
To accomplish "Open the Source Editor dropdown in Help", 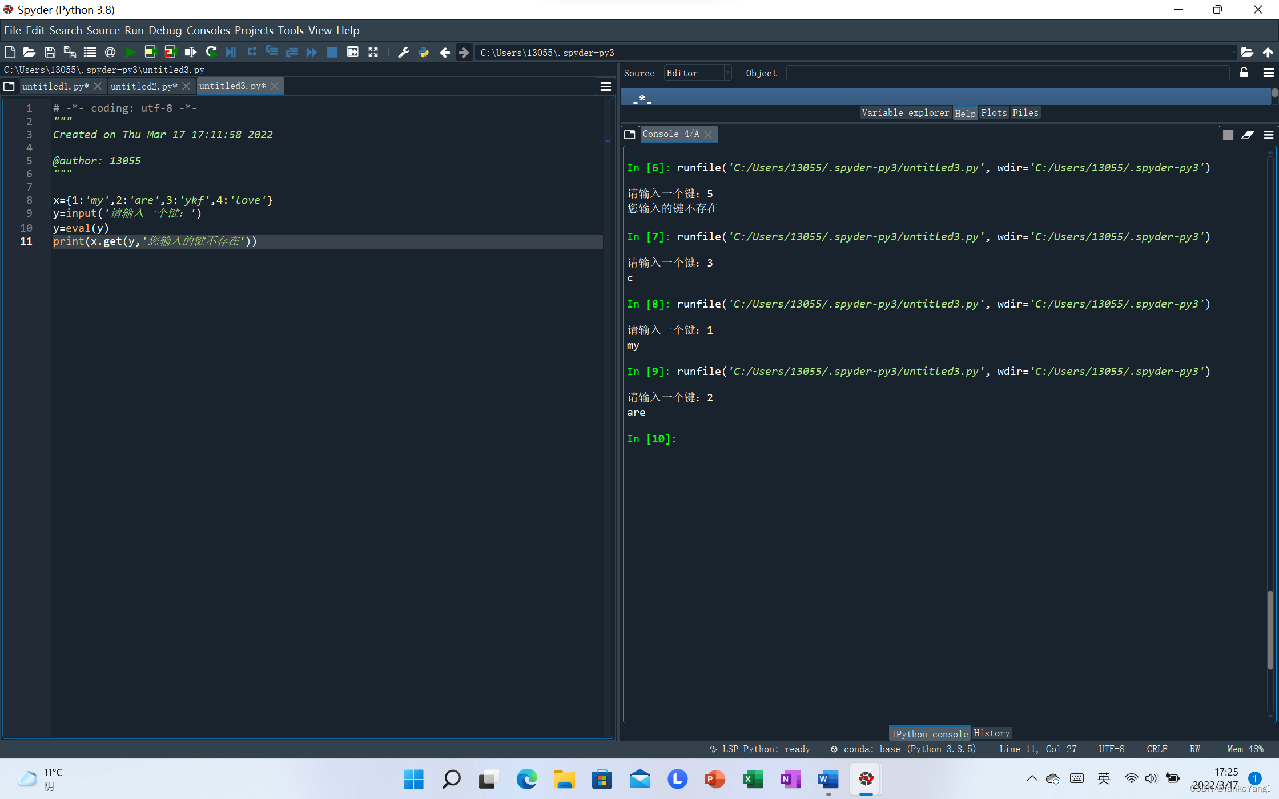I will click(x=697, y=73).
